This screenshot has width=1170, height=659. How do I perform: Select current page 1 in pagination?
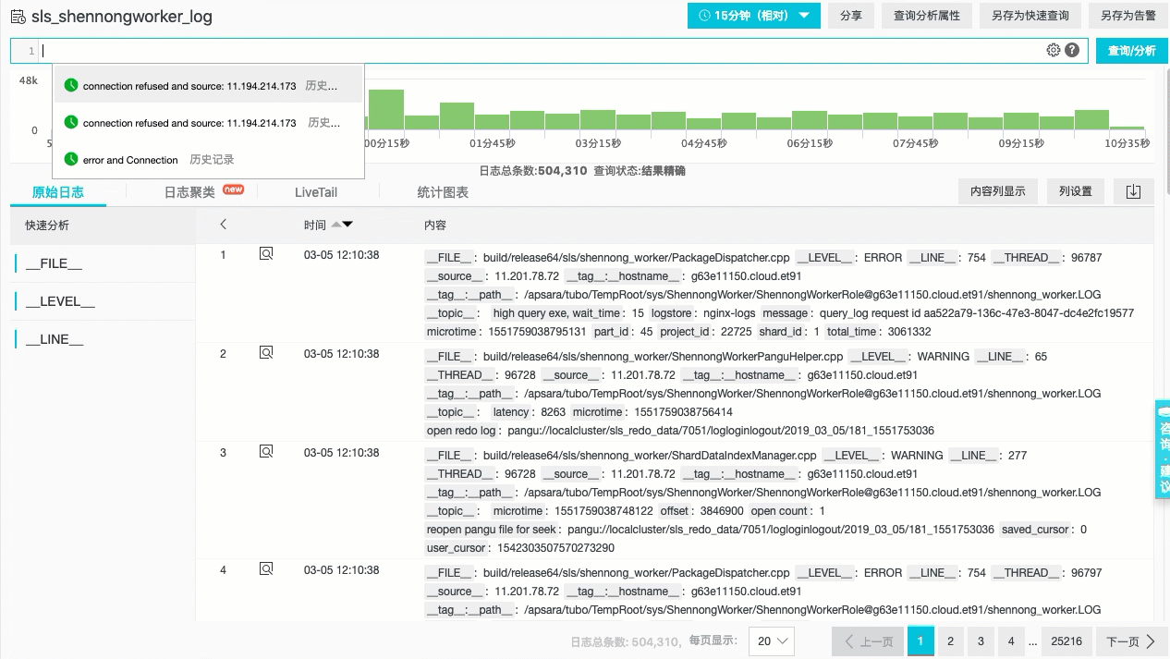pyautogui.click(x=920, y=641)
